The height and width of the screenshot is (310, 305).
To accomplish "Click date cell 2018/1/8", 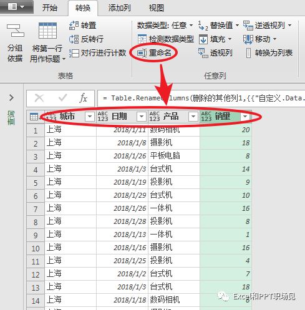I will pyautogui.click(x=122, y=143).
